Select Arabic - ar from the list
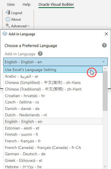 tap(53, 76)
